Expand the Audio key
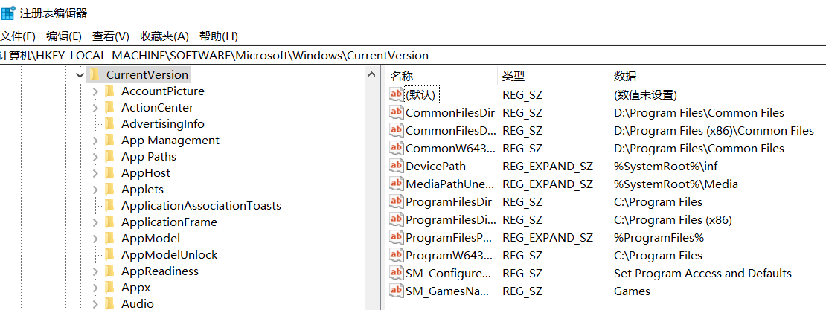The height and width of the screenshot is (310, 826). coord(95,304)
